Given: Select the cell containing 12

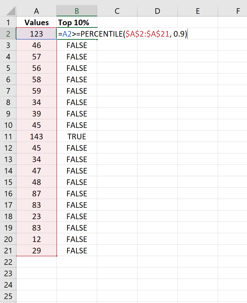Looking at the screenshot, I should coord(36,239).
